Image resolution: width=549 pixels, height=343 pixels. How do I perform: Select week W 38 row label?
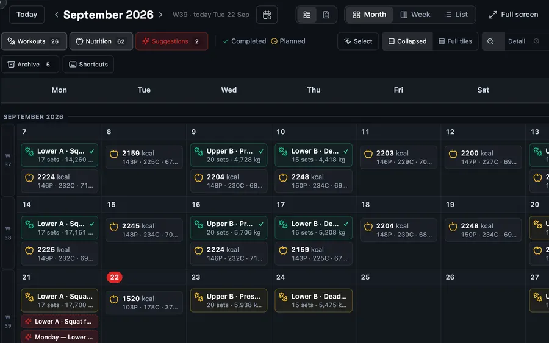[x=8, y=233]
